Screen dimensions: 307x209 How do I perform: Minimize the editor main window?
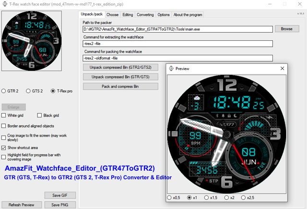pos(270,4)
